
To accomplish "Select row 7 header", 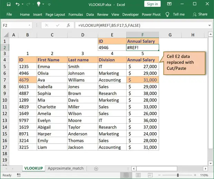I will (4, 80).
